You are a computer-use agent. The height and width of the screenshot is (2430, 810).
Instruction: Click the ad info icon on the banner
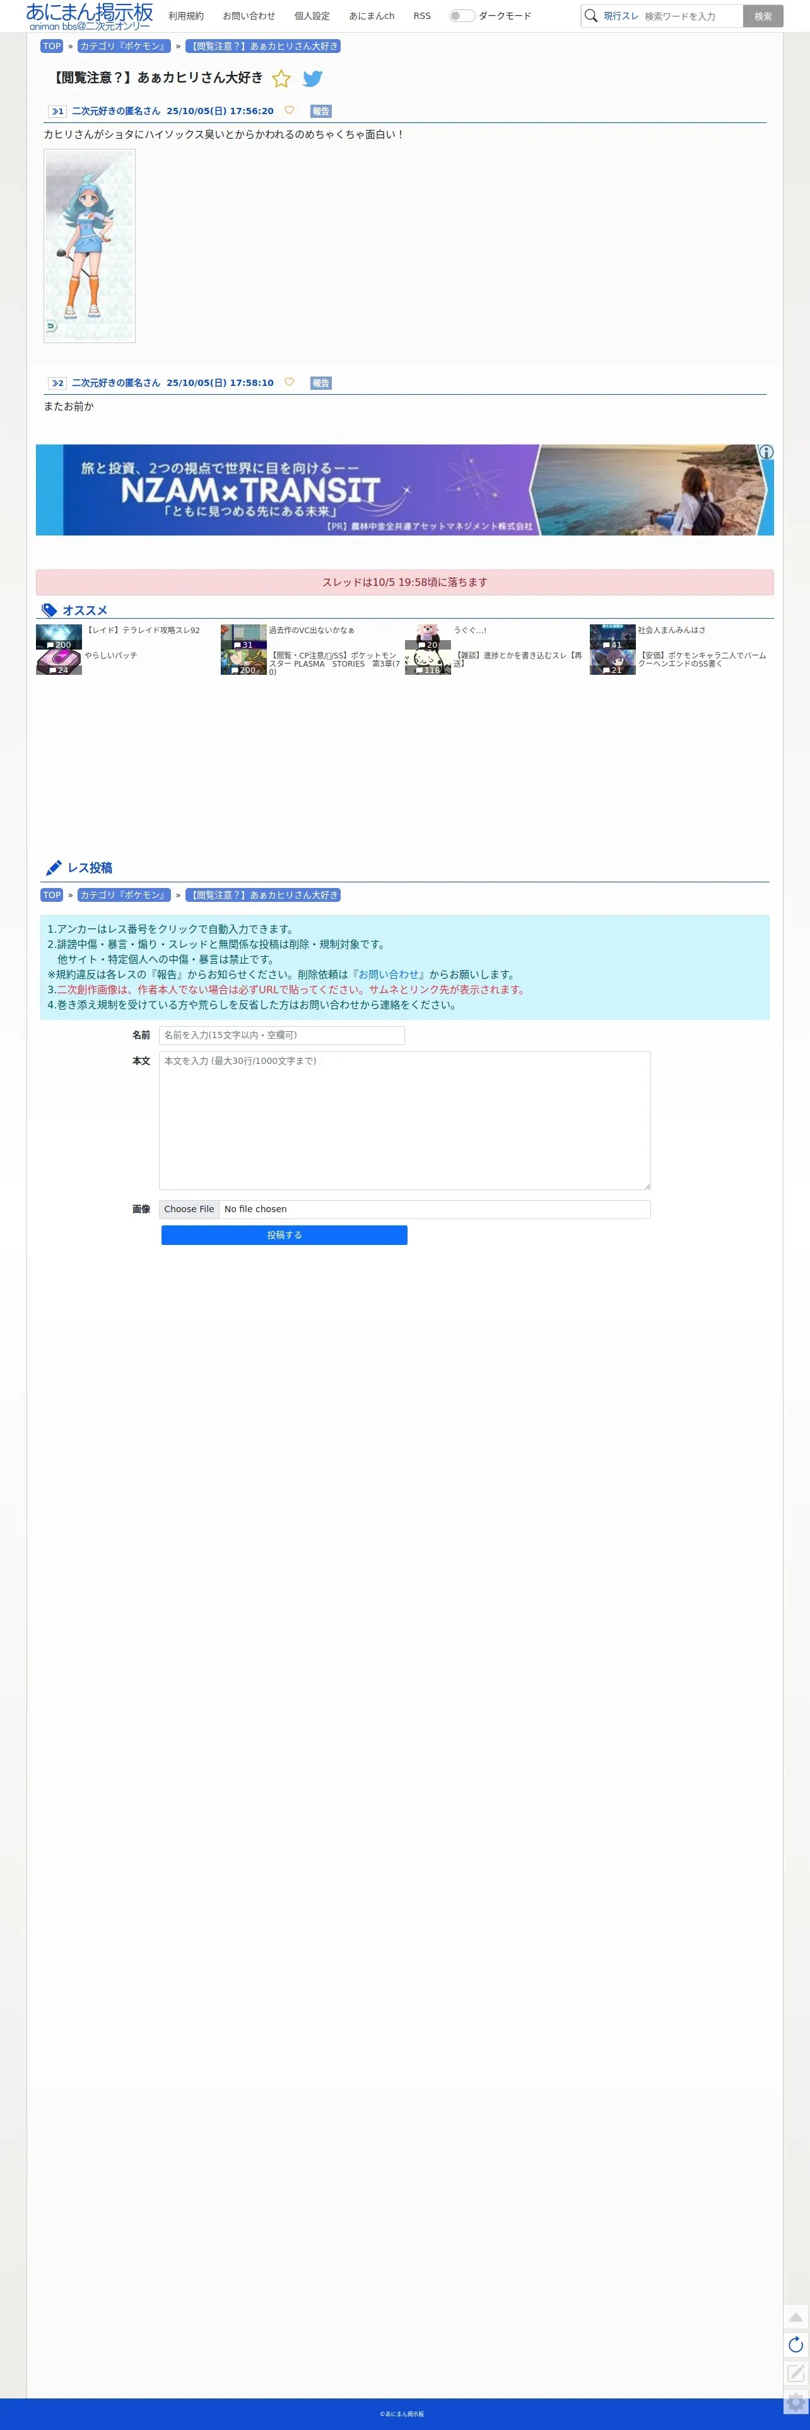click(766, 452)
